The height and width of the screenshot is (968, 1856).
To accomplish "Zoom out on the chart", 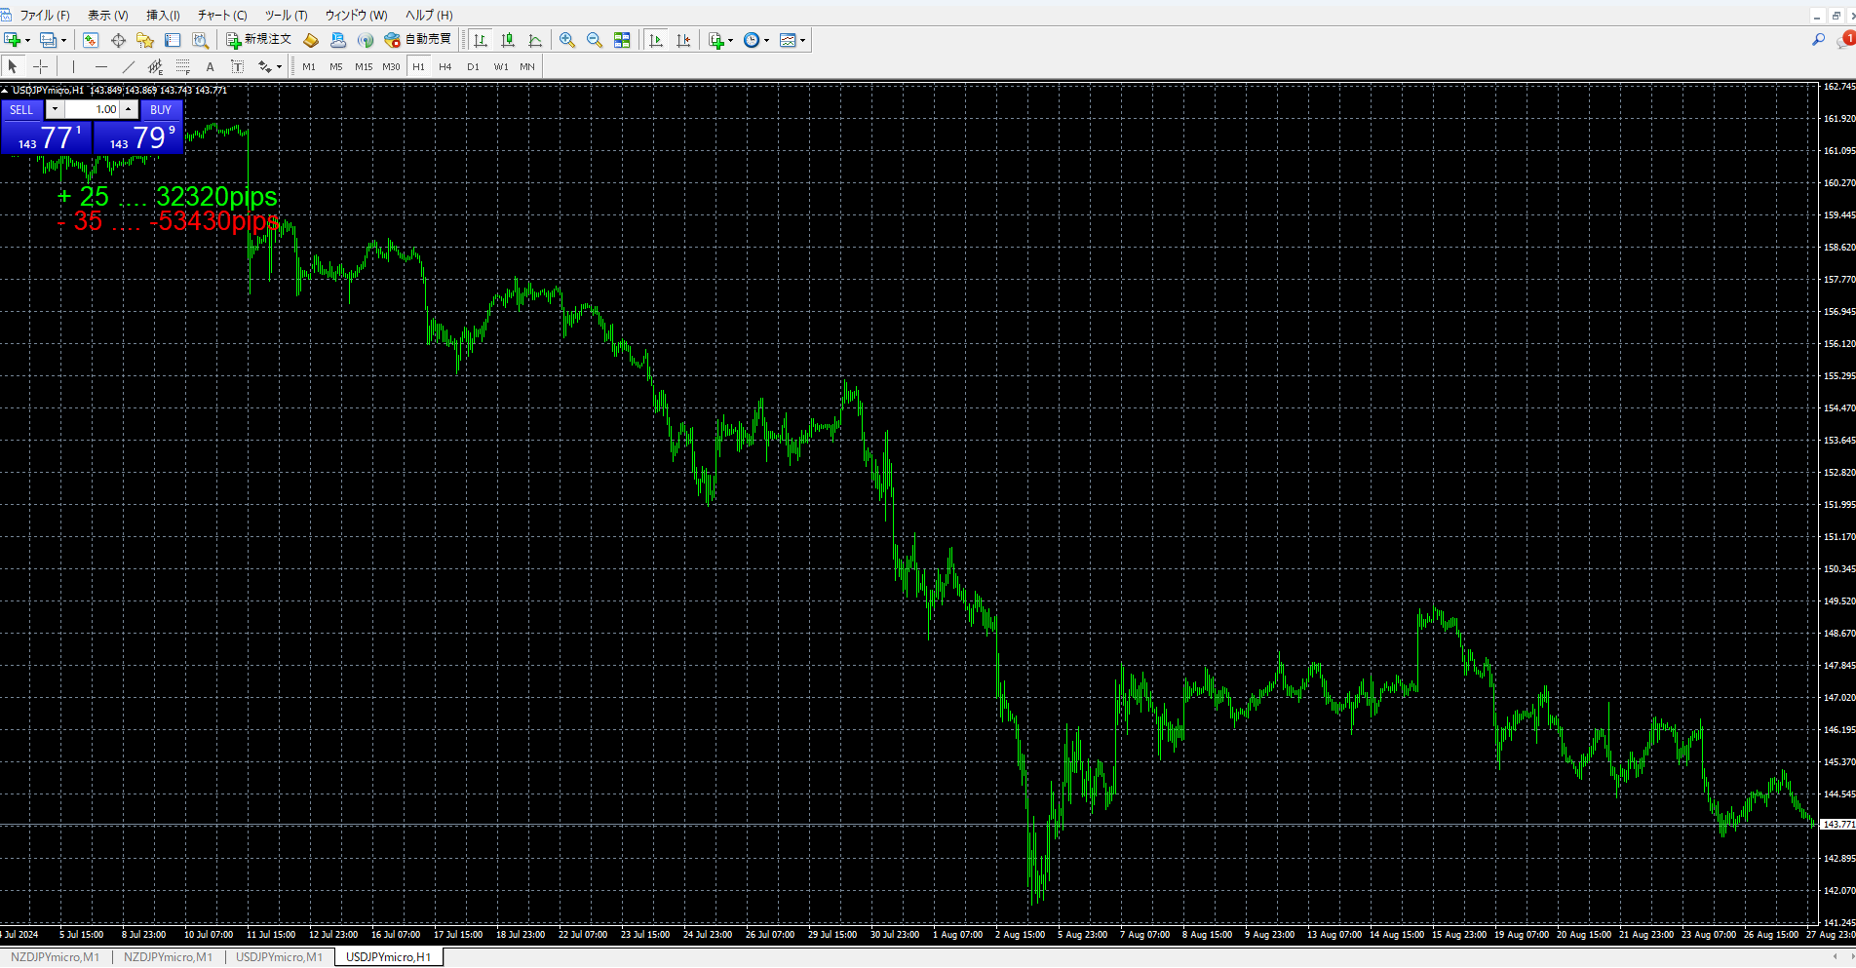I will pyautogui.click(x=595, y=40).
